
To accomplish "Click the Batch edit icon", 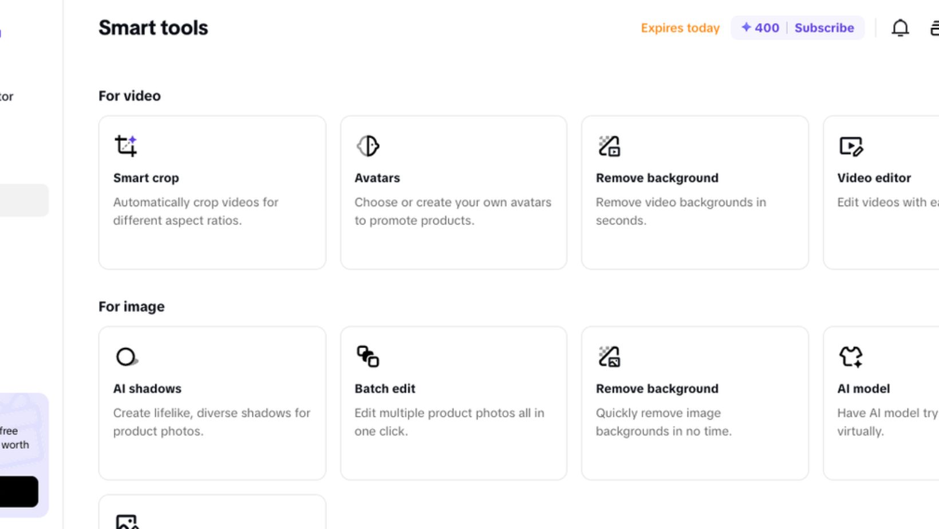I will 368,357.
